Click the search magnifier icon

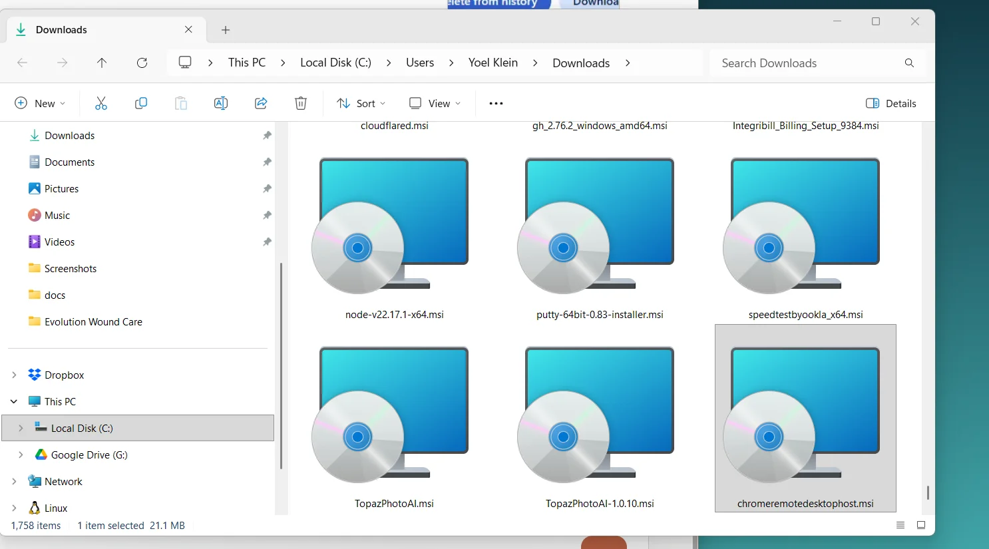[909, 63]
